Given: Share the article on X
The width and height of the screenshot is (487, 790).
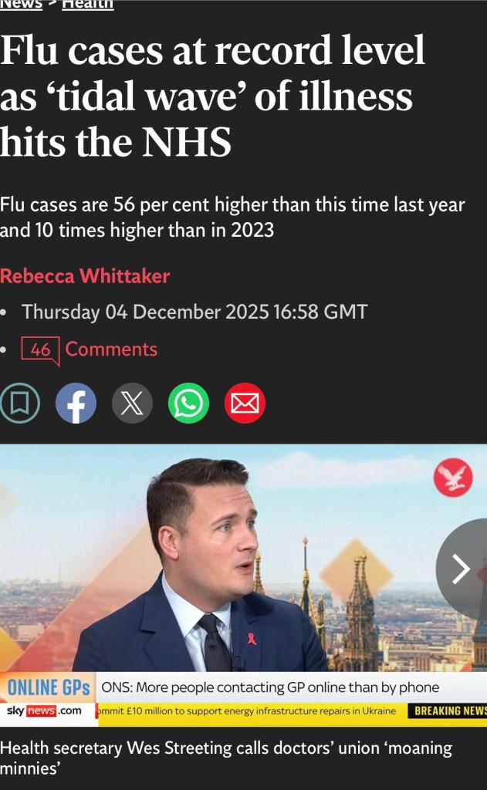Looking at the screenshot, I should click(132, 403).
